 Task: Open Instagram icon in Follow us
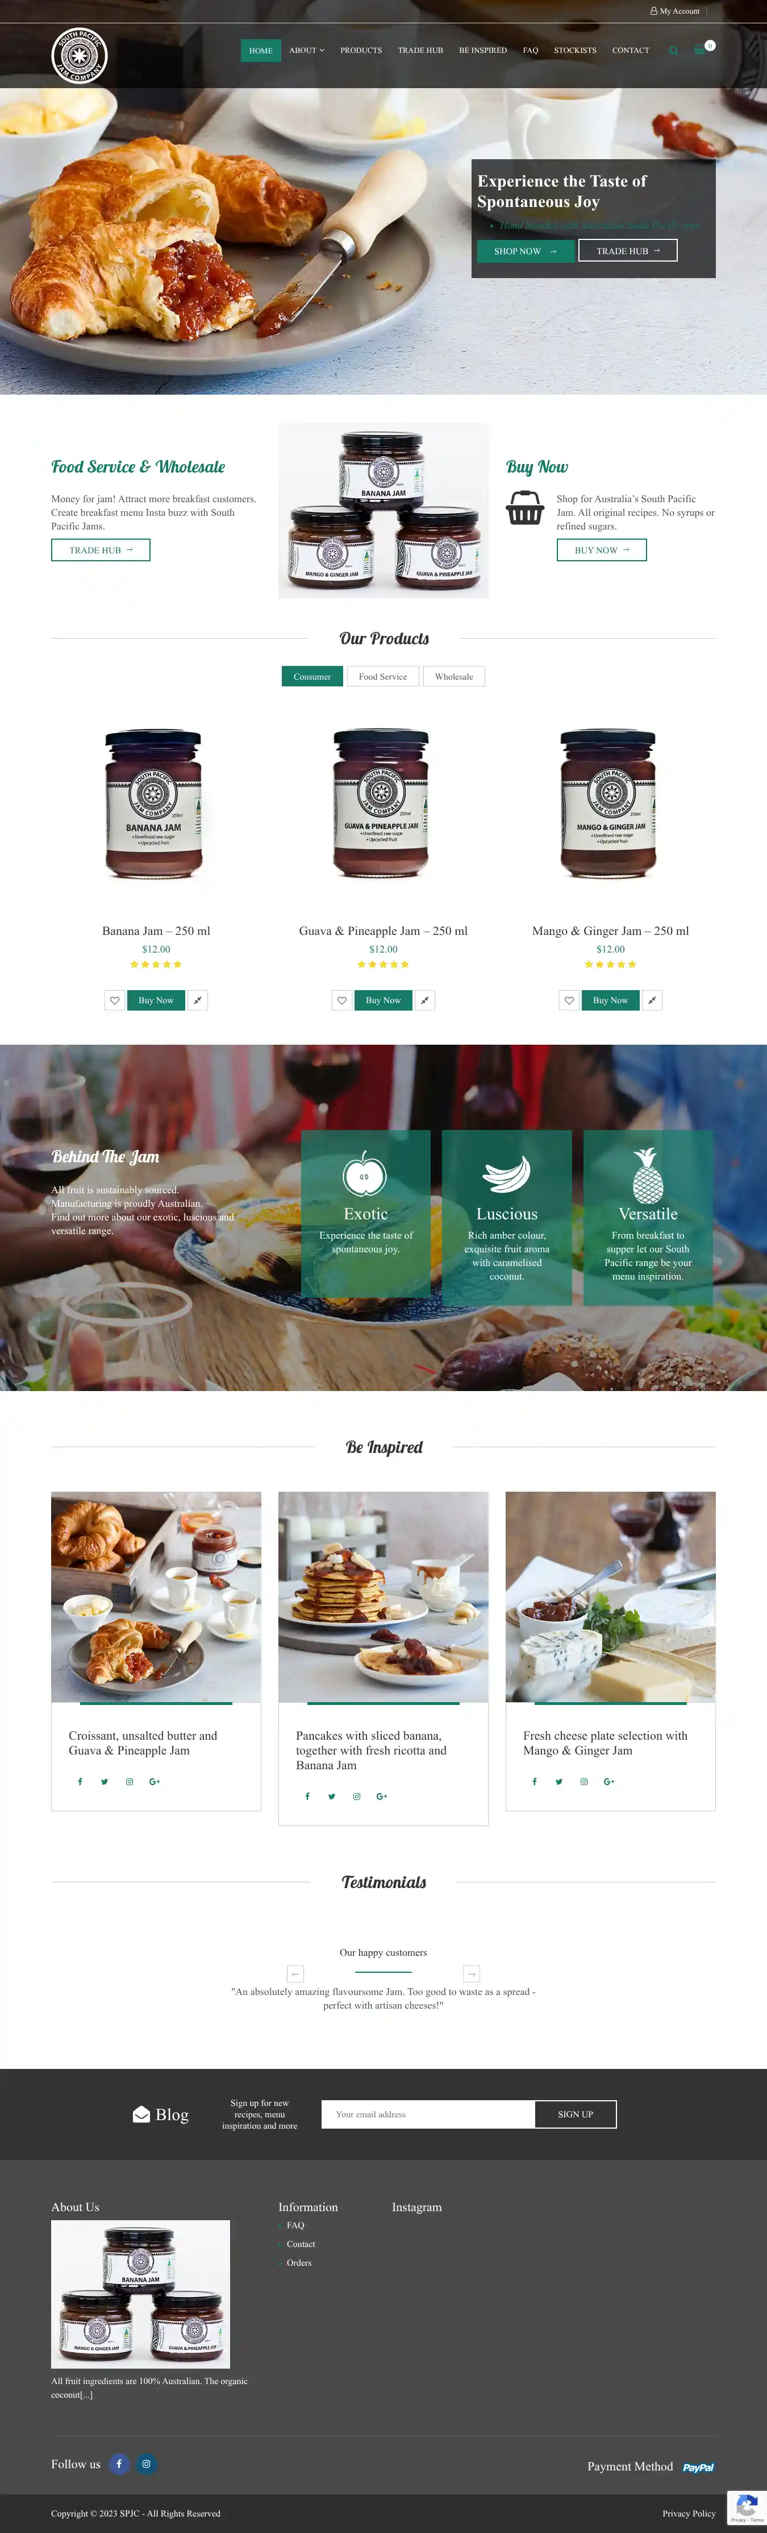[147, 2463]
